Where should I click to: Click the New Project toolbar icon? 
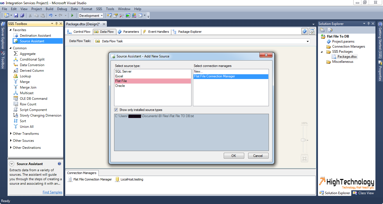tap(6, 15)
